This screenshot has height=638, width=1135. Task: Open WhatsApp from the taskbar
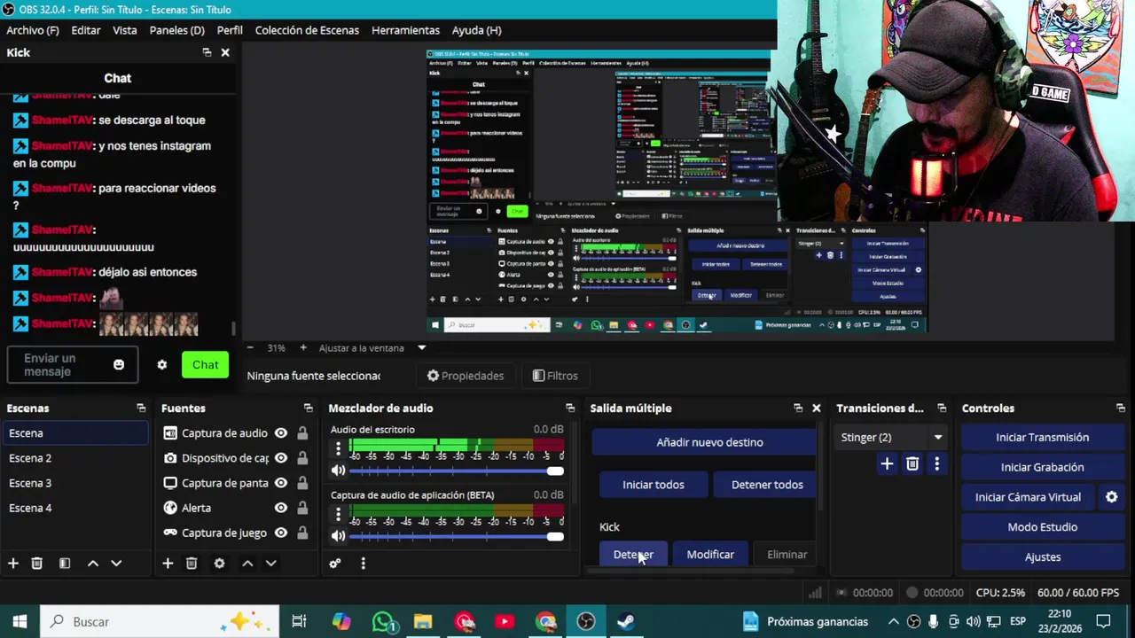(x=383, y=622)
